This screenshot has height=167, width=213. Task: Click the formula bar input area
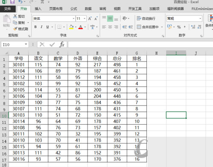(140, 44)
